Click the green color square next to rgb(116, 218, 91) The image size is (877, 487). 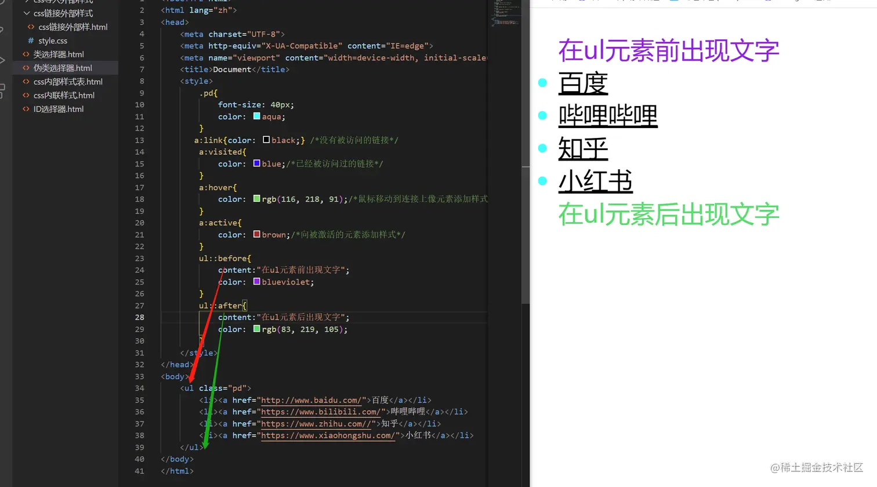(x=256, y=198)
